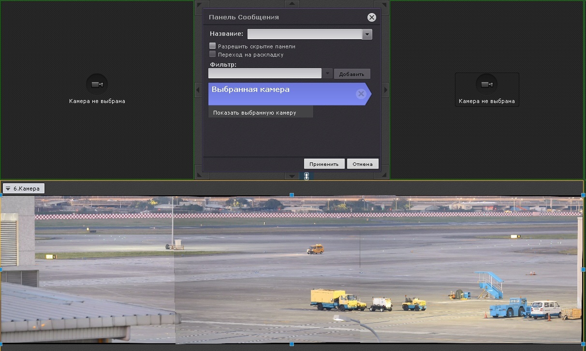
Task: Click the right arrow beside the message panel
Action: 385,89
